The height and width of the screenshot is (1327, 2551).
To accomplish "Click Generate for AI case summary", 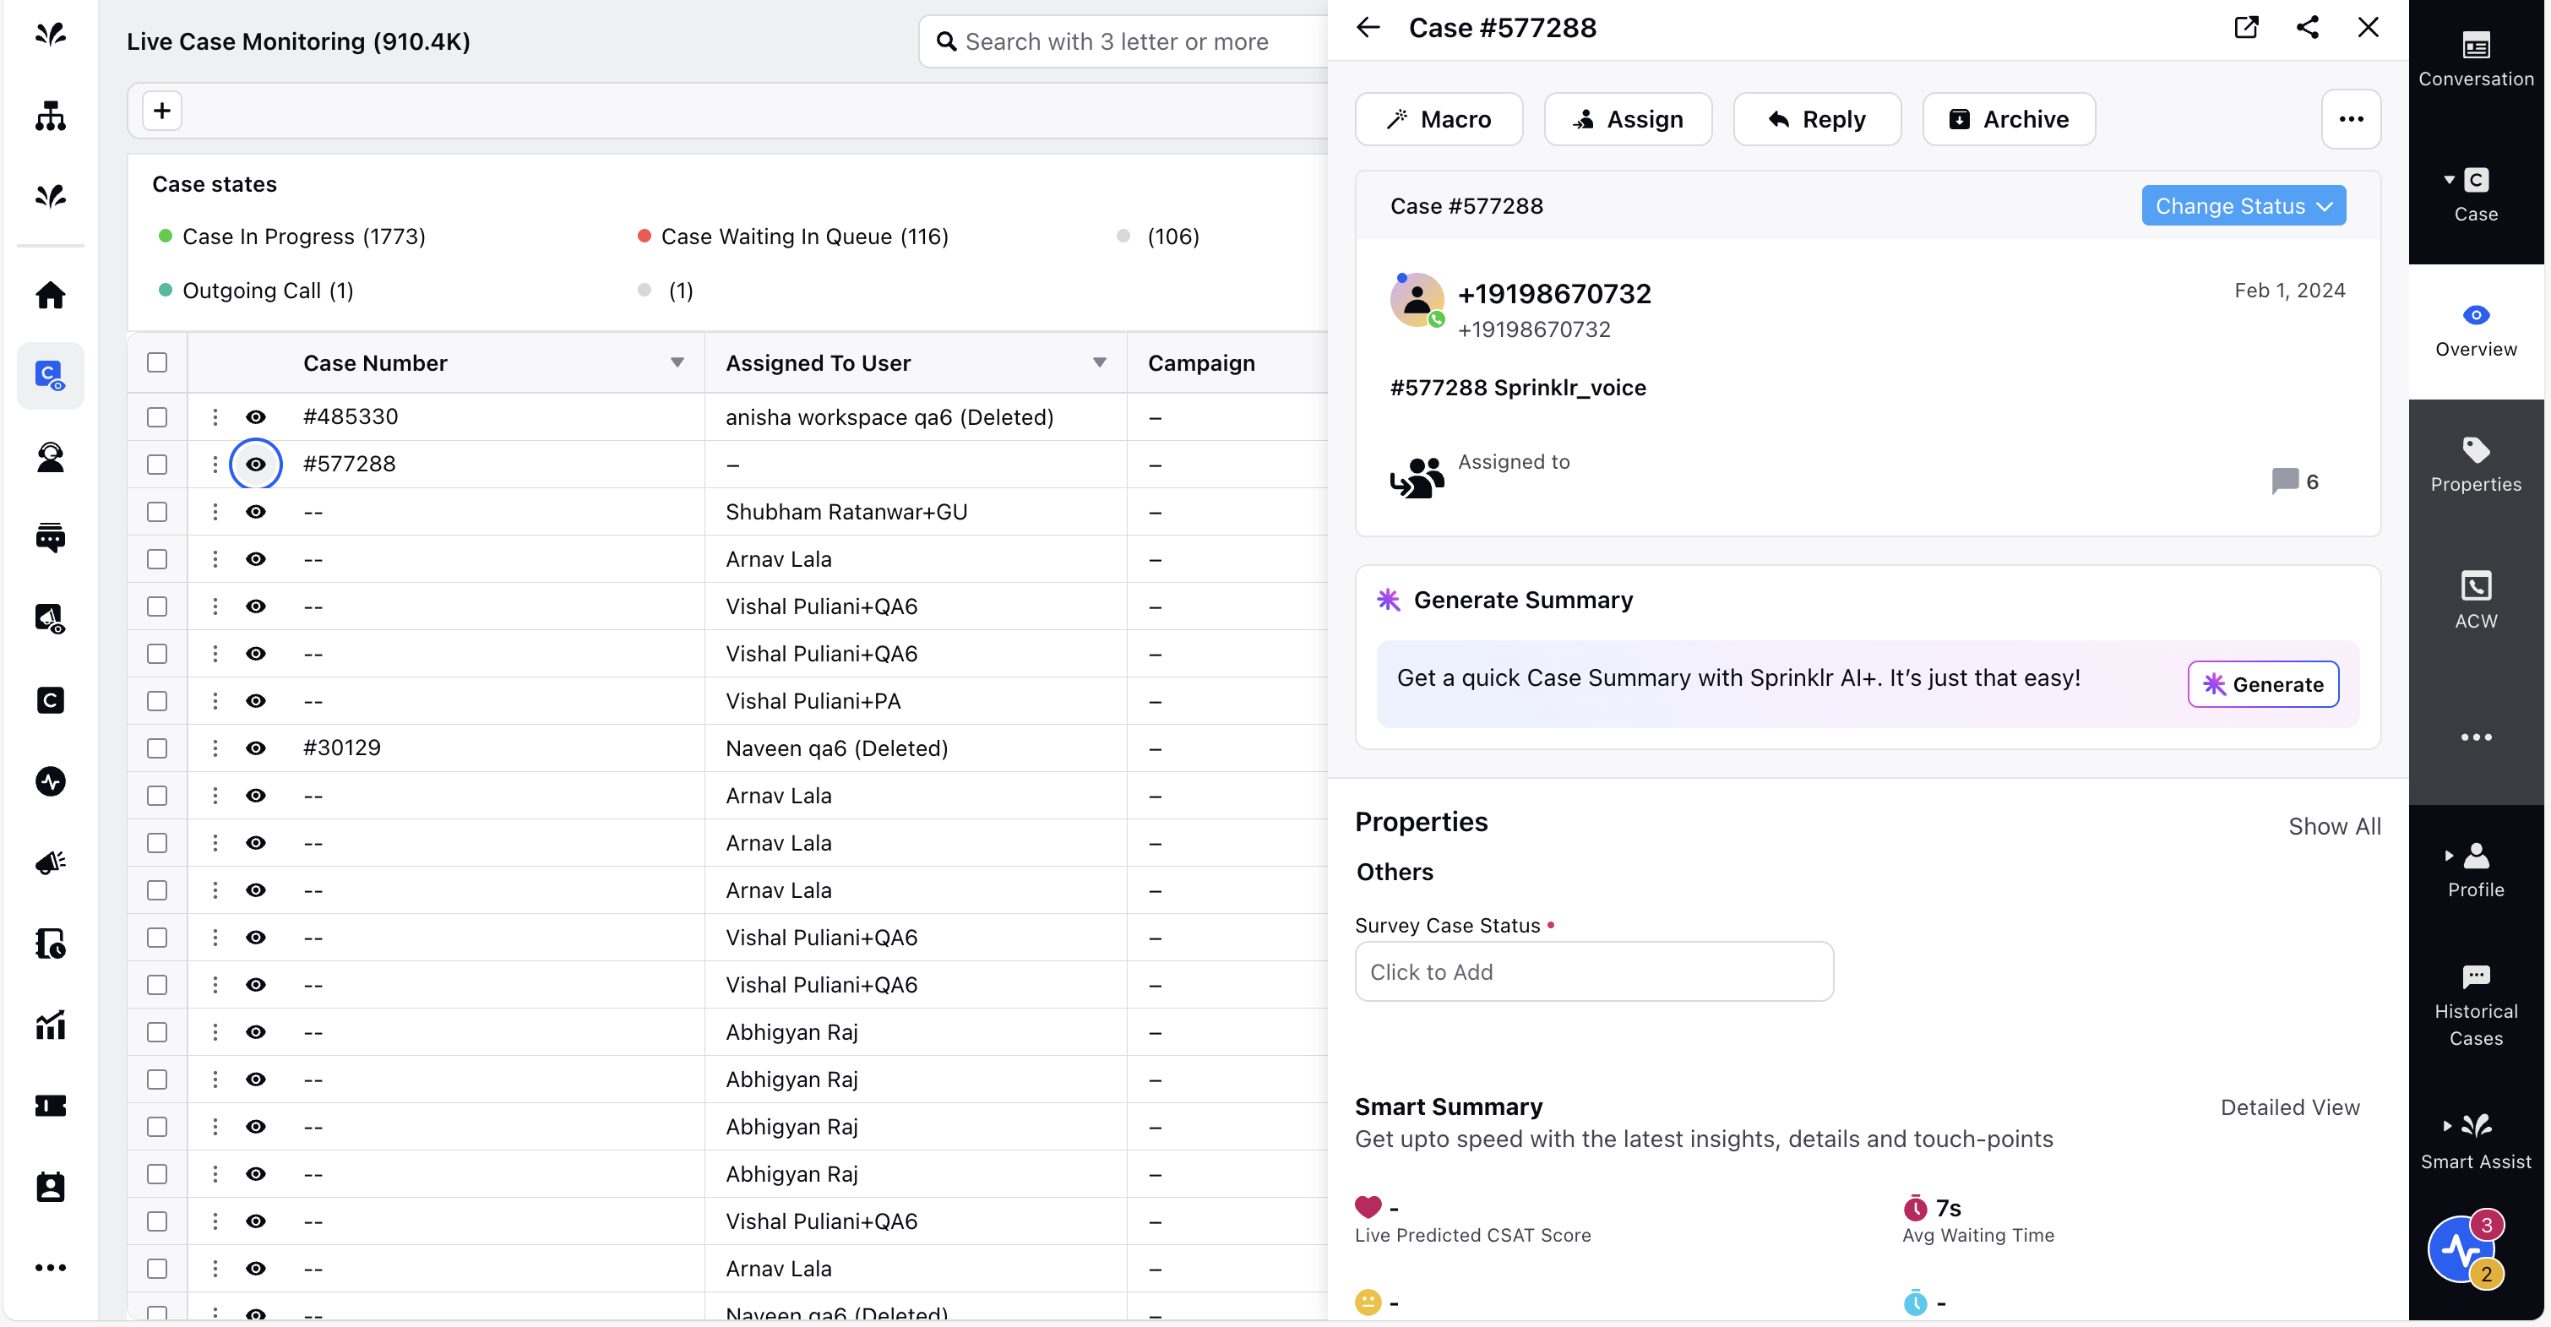I will (x=2262, y=684).
